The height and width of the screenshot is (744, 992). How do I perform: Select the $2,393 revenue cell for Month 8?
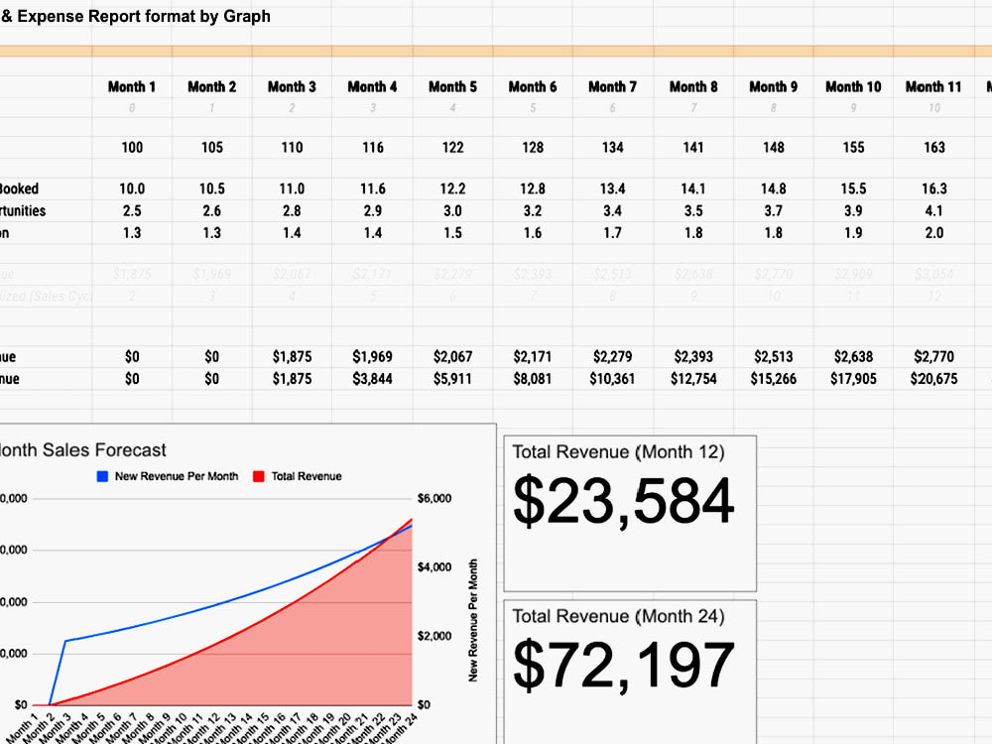tap(691, 356)
